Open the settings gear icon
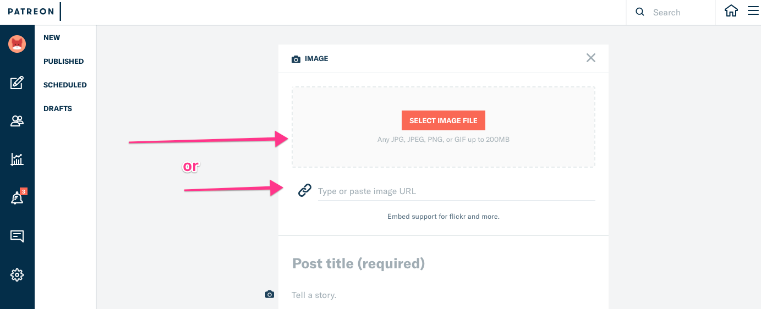The height and width of the screenshot is (309, 761). [17, 275]
